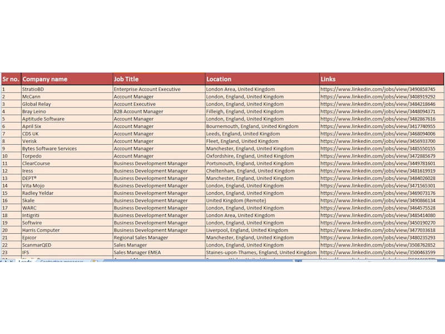The height and width of the screenshot is (334, 445).
Task: Select the 'Verisk' company cell
Action: tap(67, 141)
